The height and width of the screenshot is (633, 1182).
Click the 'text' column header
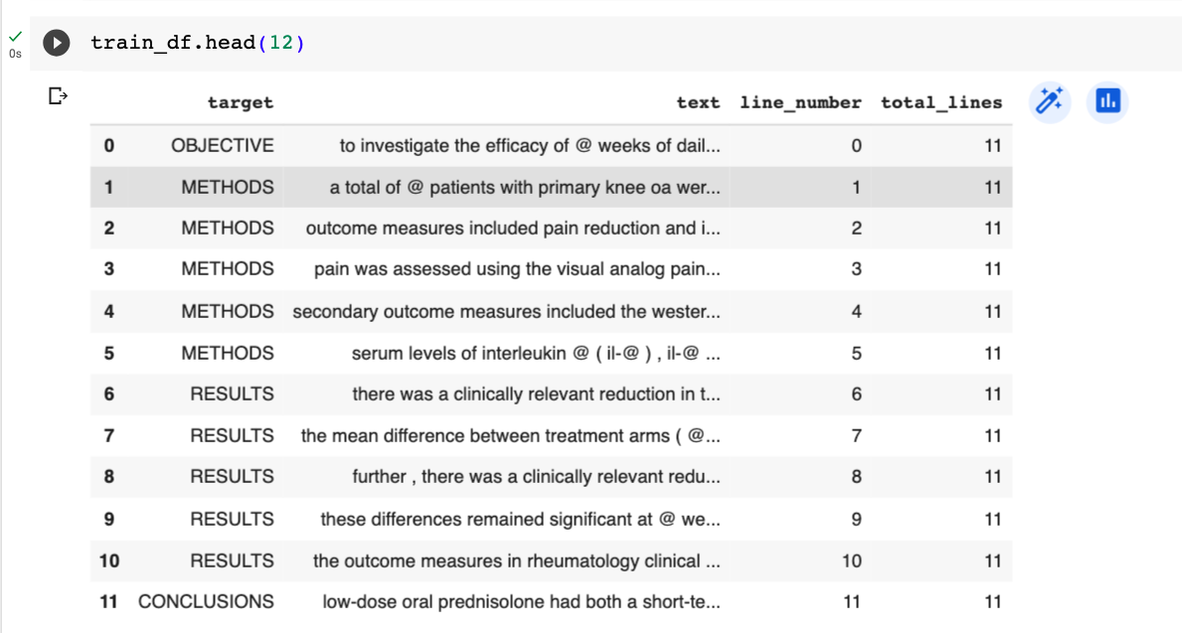pyautogui.click(x=698, y=101)
